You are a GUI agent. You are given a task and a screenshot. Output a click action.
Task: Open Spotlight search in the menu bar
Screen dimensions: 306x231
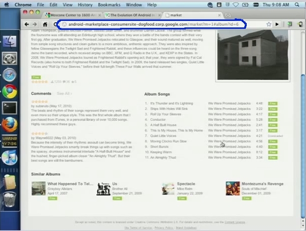coord(297,4)
